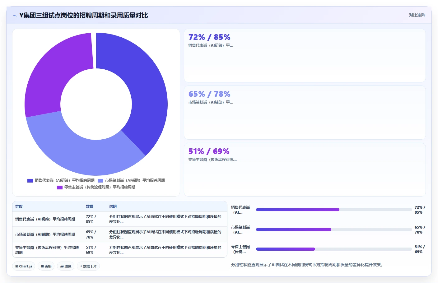Screen dimensions: 438x283
Task: Click 72% / 85% value beside progress bar
Action: [x=420, y=210]
